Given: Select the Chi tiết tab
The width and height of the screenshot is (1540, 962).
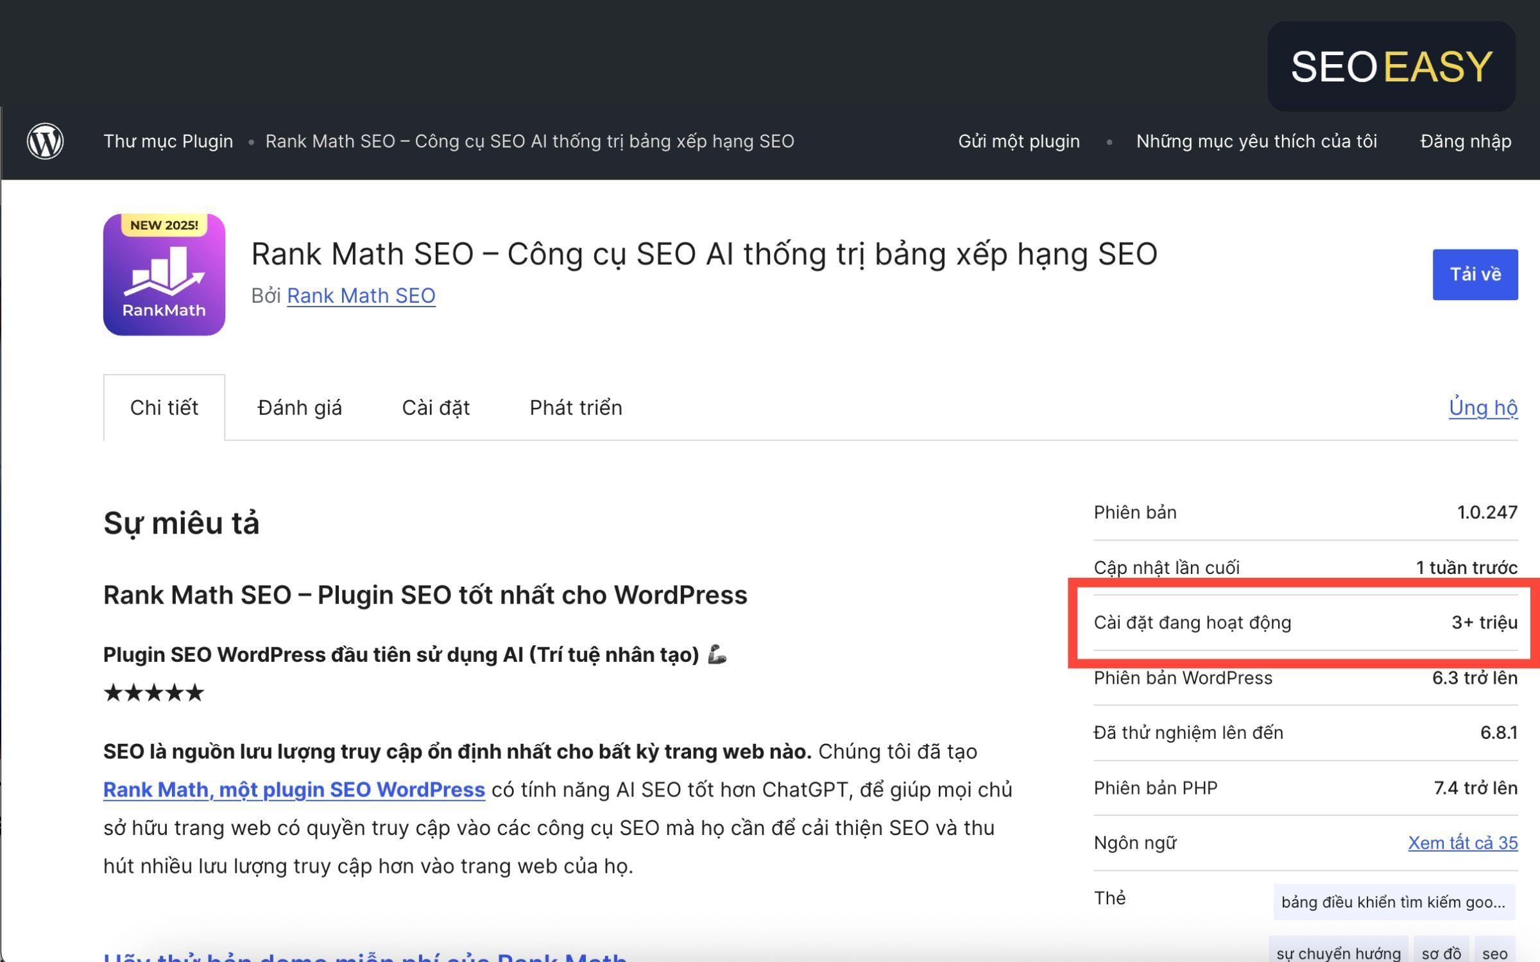Looking at the screenshot, I should pyautogui.click(x=164, y=408).
